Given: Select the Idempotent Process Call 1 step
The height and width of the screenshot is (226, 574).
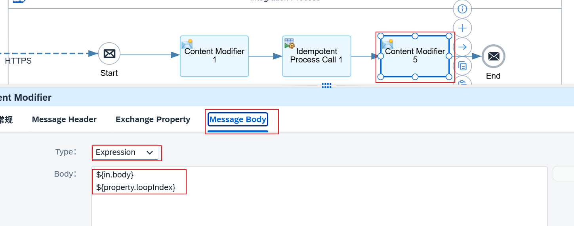Looking at the screenshot, I should [317, 56].
